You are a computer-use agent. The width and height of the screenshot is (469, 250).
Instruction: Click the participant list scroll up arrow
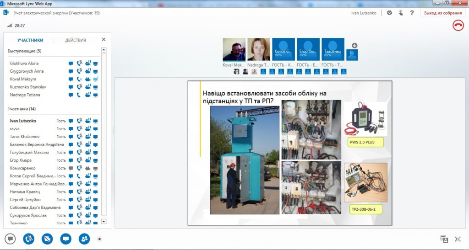click(x=104, y=50)
